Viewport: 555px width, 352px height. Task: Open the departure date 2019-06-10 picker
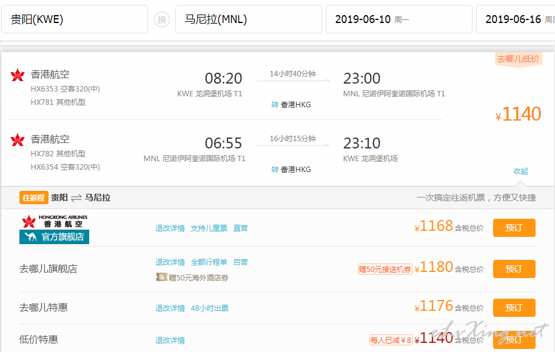pos(399,19)
